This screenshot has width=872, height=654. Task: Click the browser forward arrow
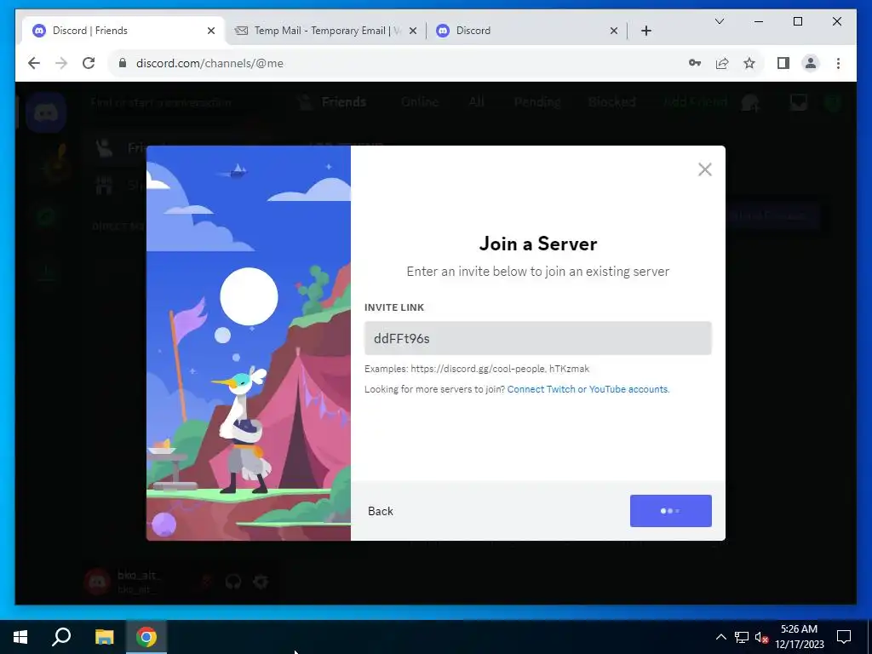click(x=61, y=63)
